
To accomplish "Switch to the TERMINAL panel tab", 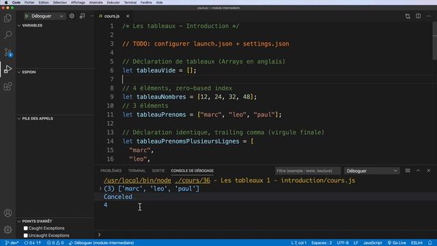I will (x=137, y=171).
